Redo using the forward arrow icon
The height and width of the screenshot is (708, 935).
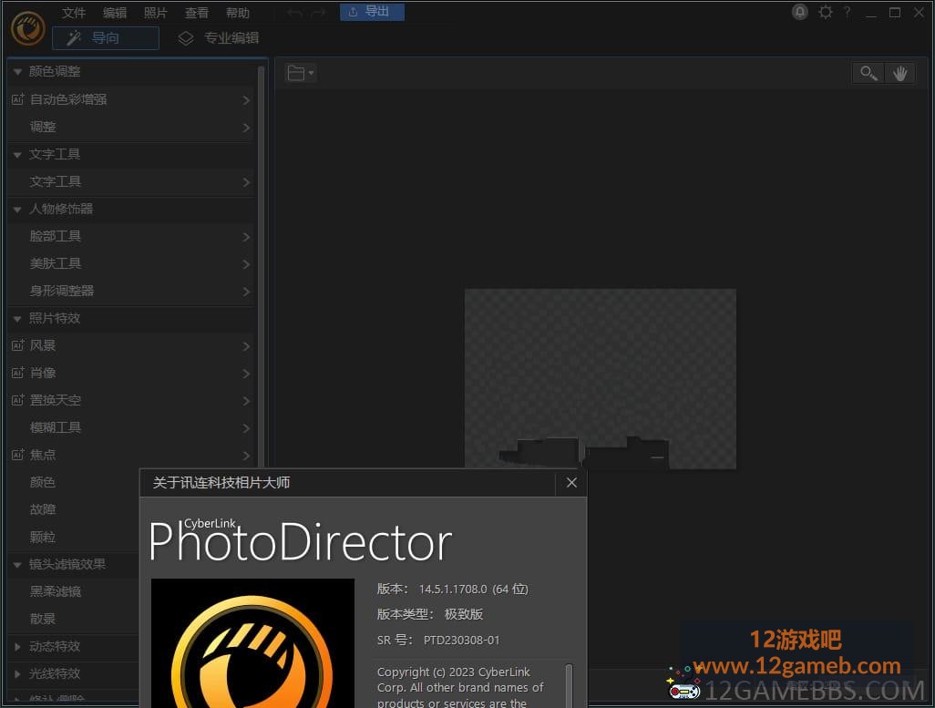coord(318,13)
